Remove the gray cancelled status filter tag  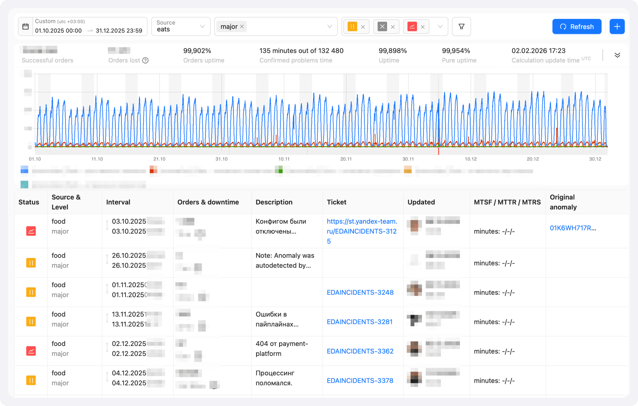[393, 27]
